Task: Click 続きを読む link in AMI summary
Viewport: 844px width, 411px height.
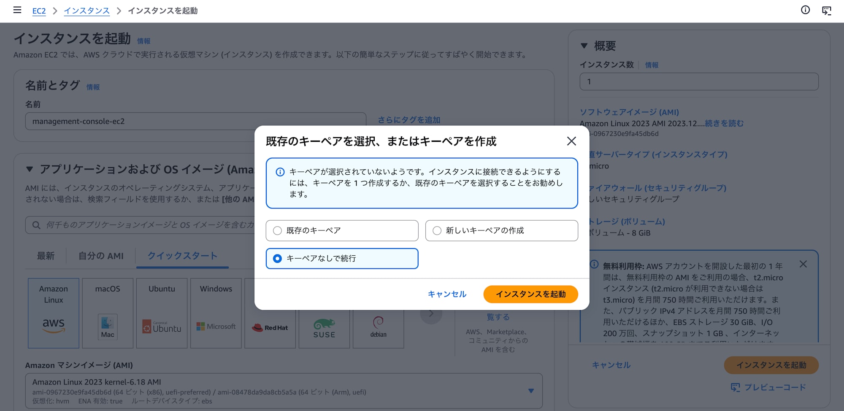Action: coord(724,123)
